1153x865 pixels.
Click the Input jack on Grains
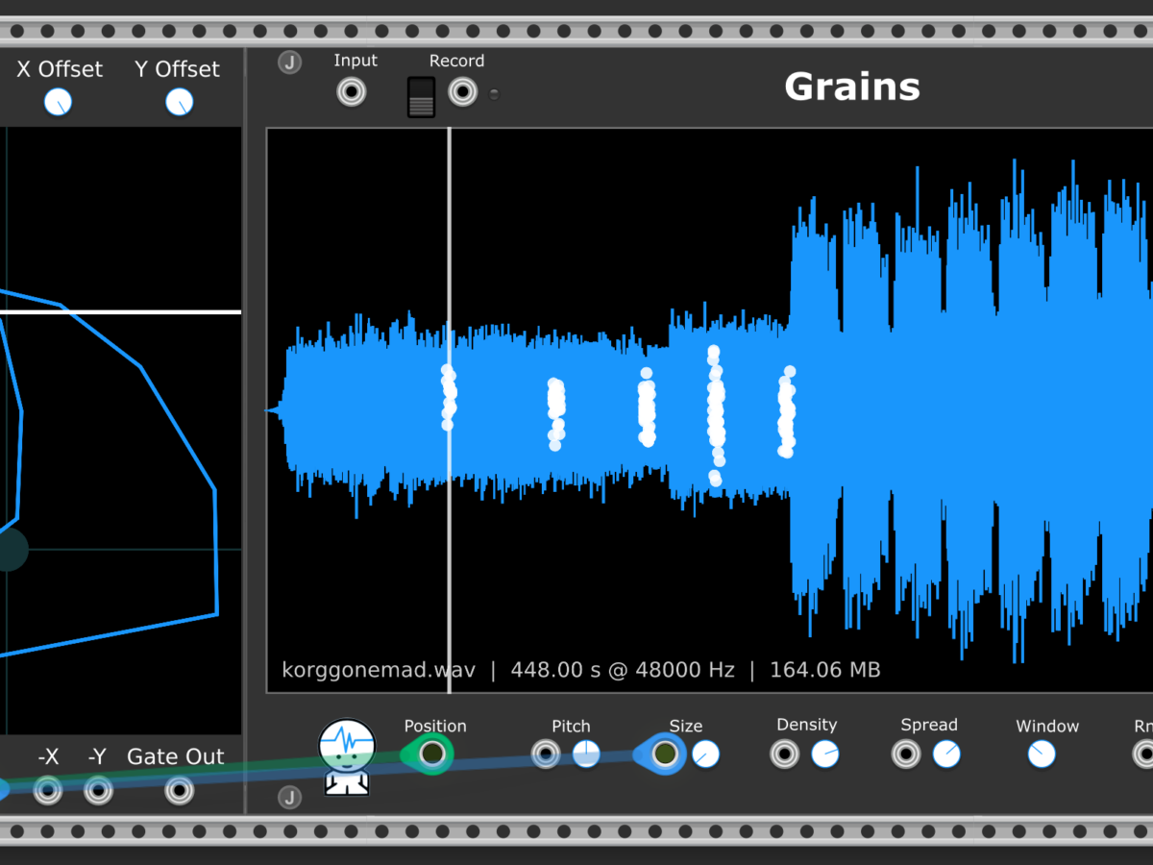(x=352, y=92)
